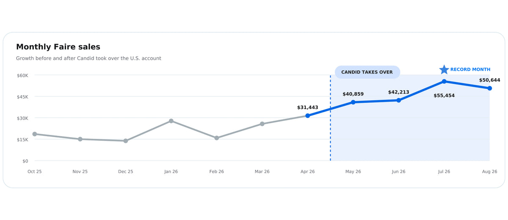Viewport: 508px width, 220px height.
Task: Click the $30K axis label
Action: [22, 118]
